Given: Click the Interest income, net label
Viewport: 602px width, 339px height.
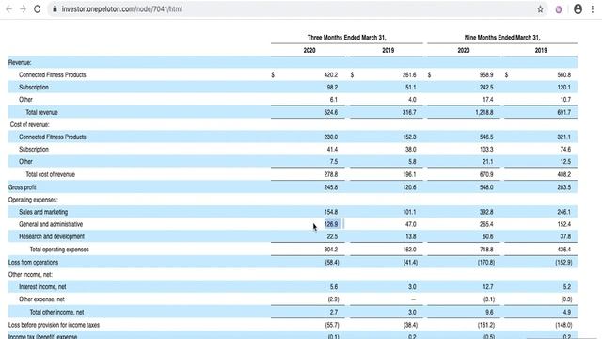Looking at the screenshot, I should (x=42, y=286).
